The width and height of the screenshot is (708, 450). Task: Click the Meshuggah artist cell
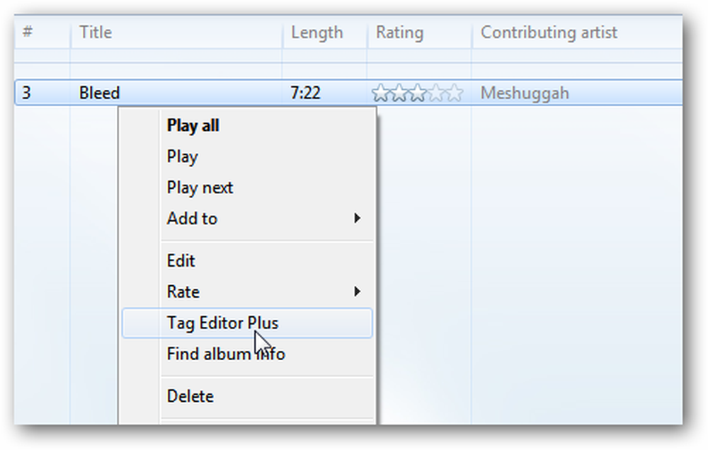tap(524, 93)
